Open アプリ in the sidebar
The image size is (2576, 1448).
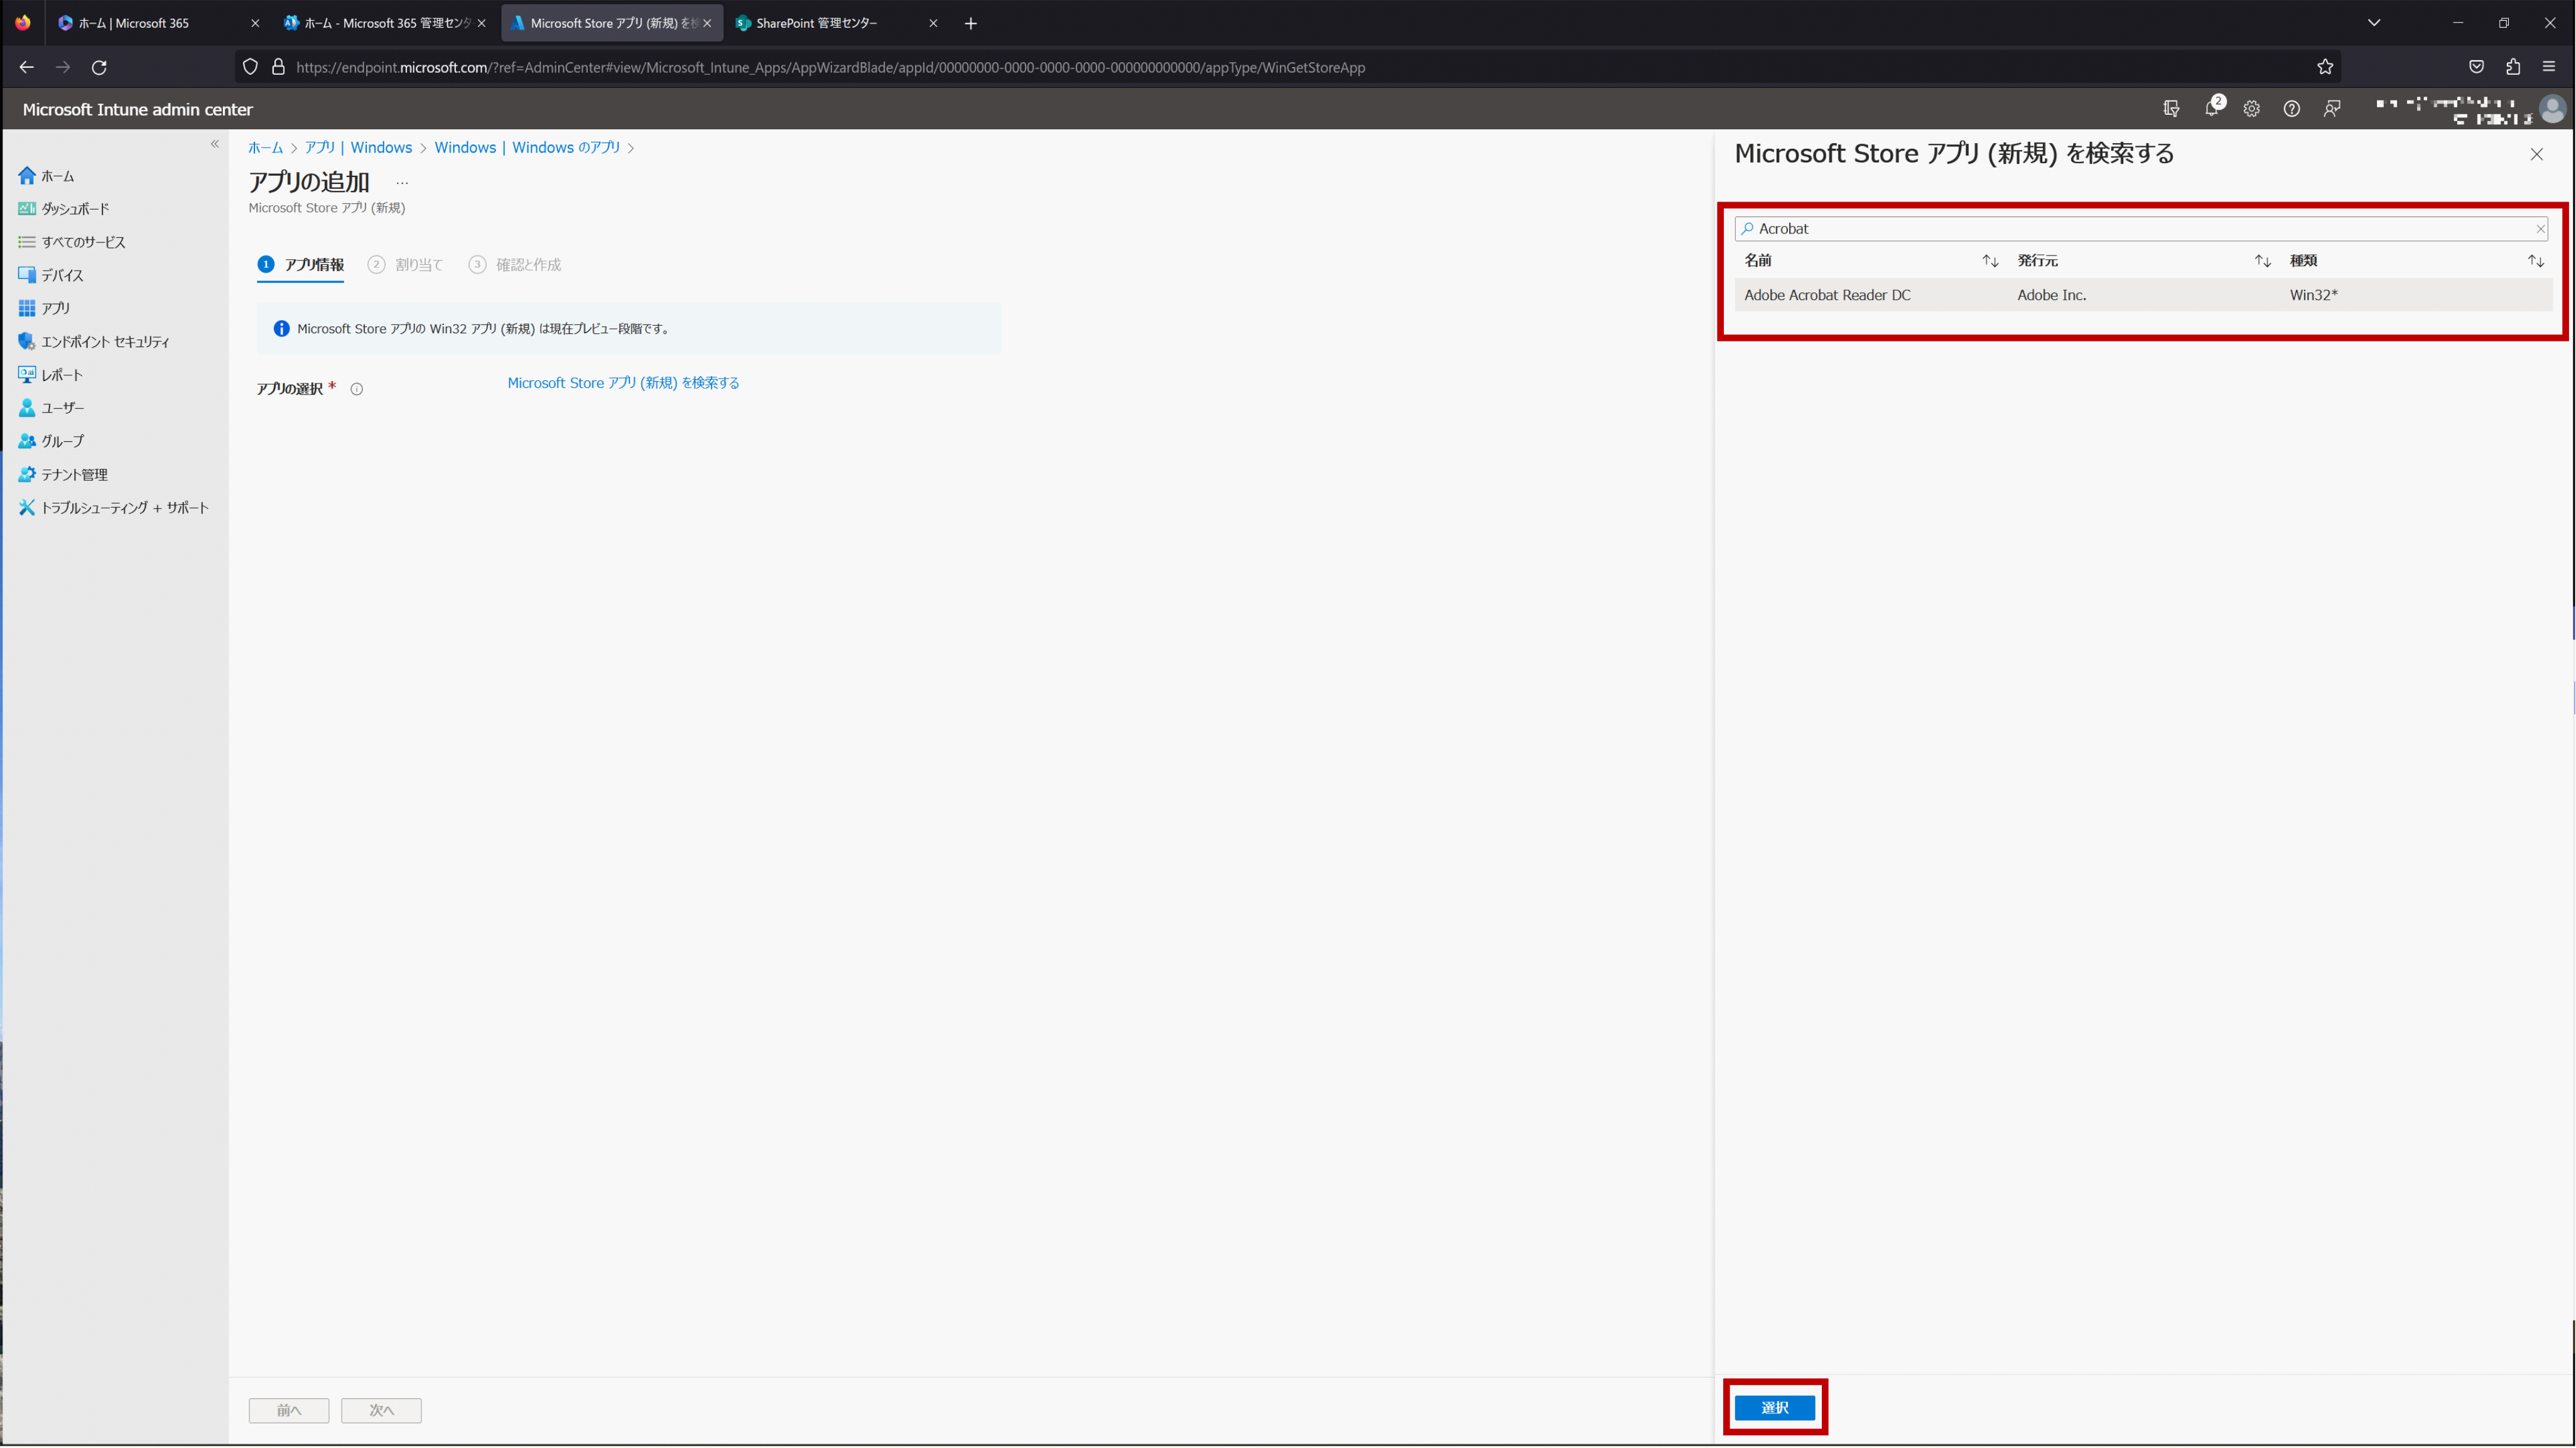44,308
